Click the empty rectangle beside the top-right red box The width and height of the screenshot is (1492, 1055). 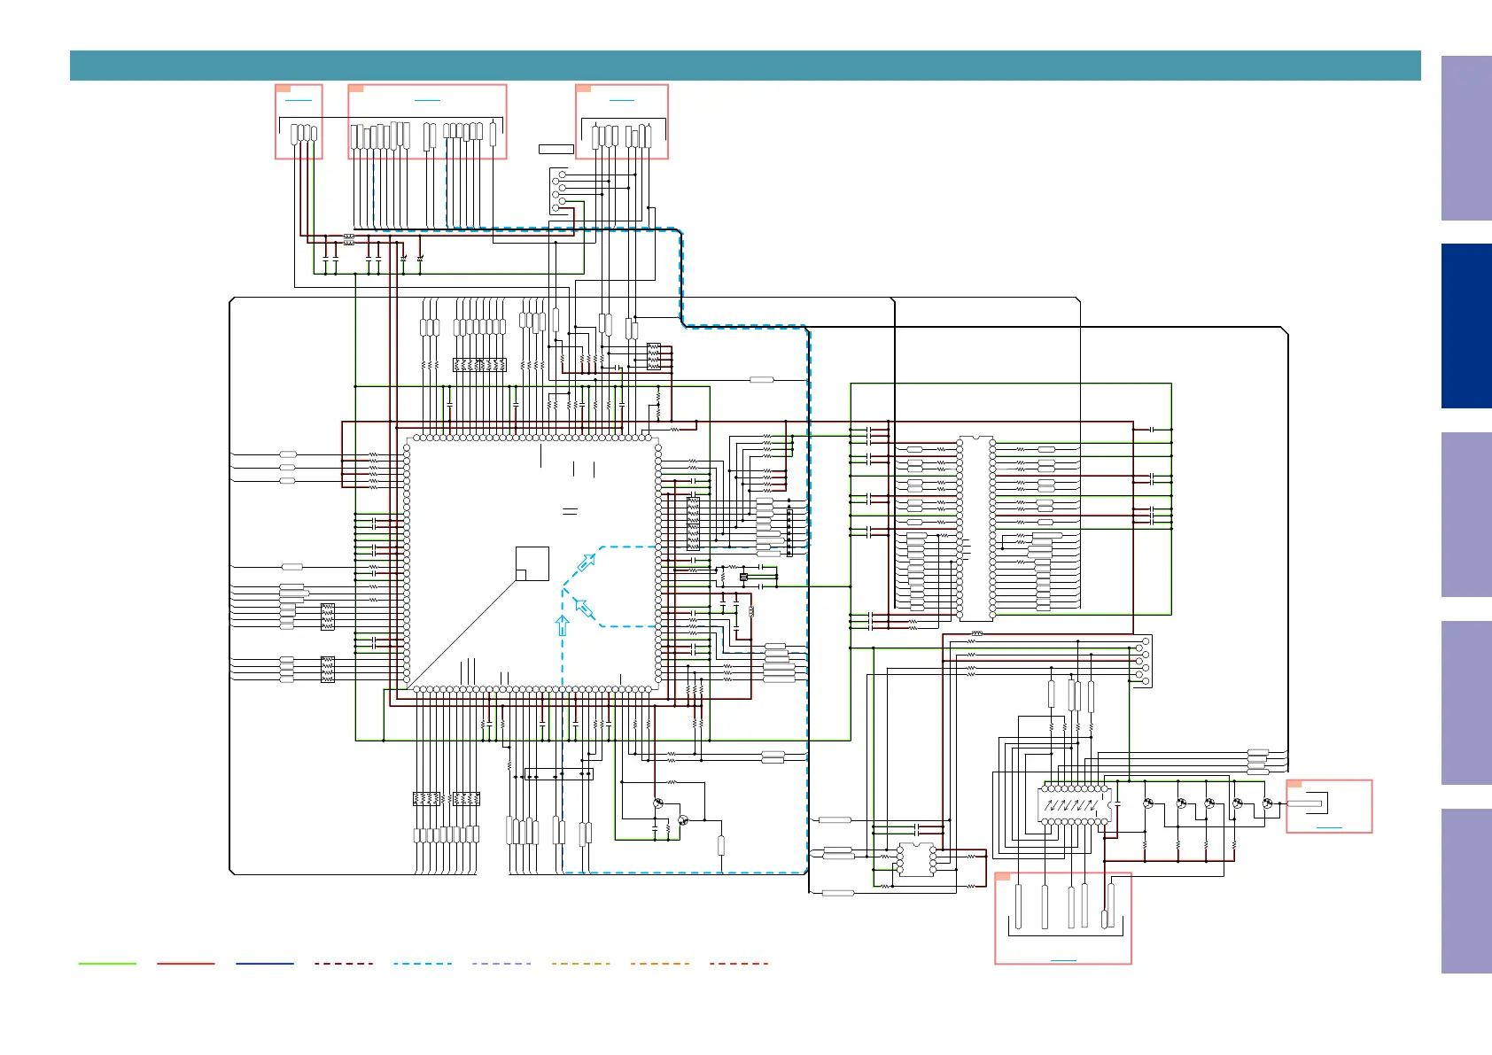point(556,149)
